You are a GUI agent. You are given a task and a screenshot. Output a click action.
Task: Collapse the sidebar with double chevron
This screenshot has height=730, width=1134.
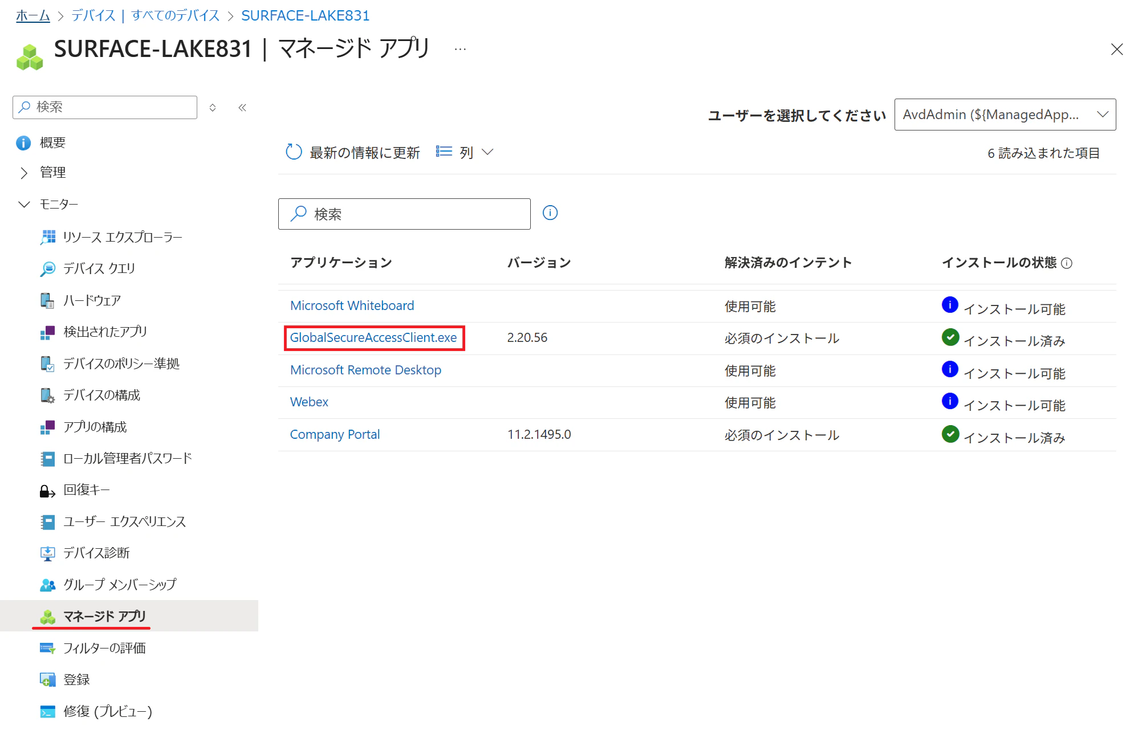pyautogui.click(x=242, y=108)
